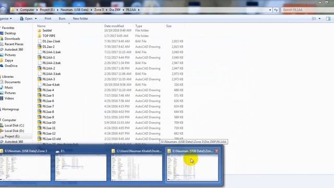Select the F6.1aa-12 drawing file icon
The width and height of the screenshot is (334, 188).
[x=40, y=134]
